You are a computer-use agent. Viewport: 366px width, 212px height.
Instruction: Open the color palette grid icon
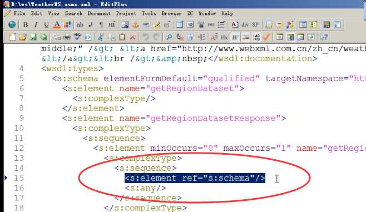[x=67, y=24]
